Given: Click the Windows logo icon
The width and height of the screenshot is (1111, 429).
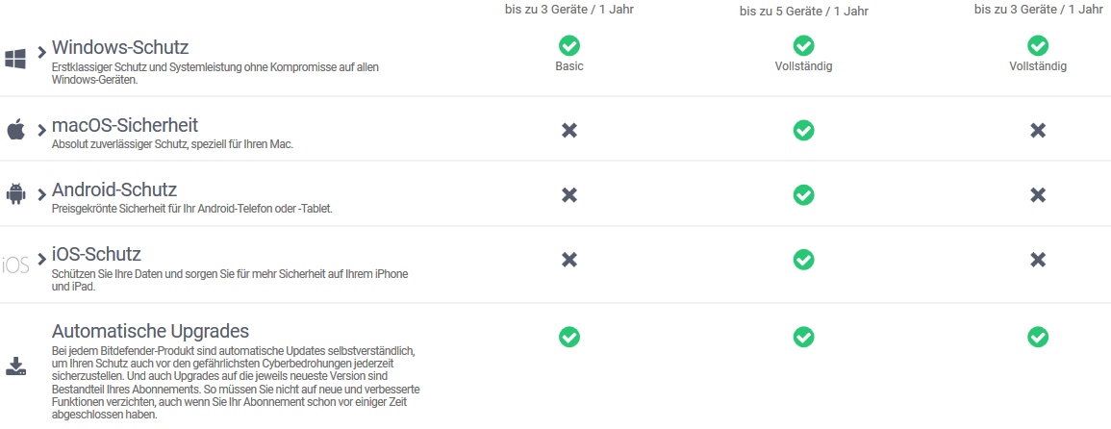Looking at the screenshot, I should coord(15,58).
